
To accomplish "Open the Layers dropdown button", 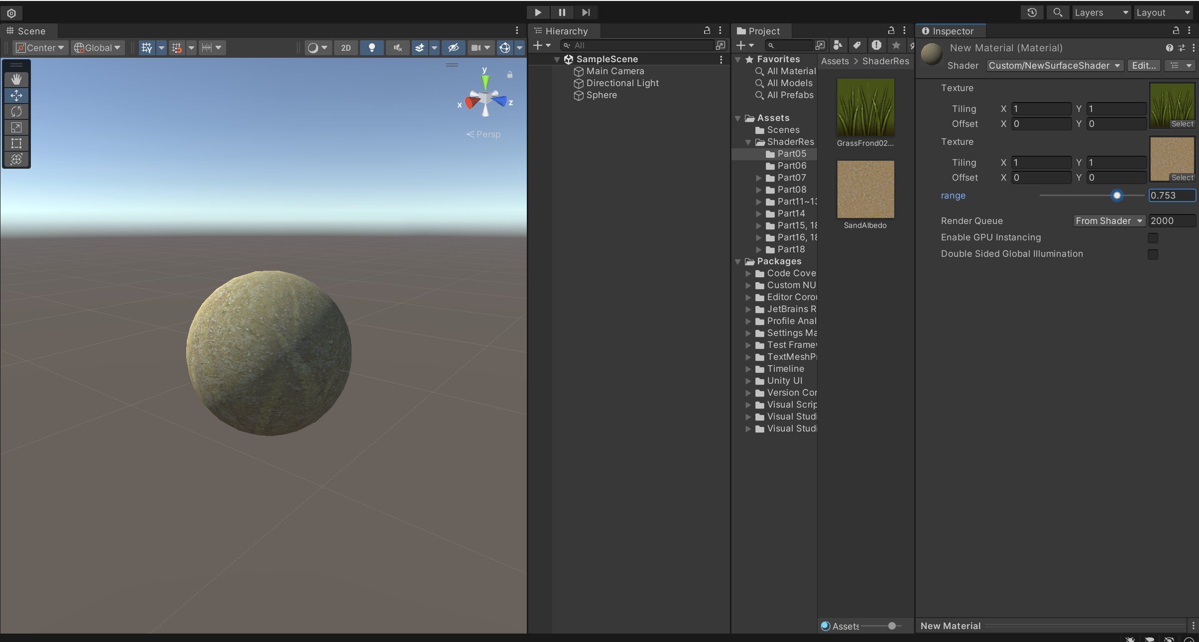I will [x=1100, y=12].
